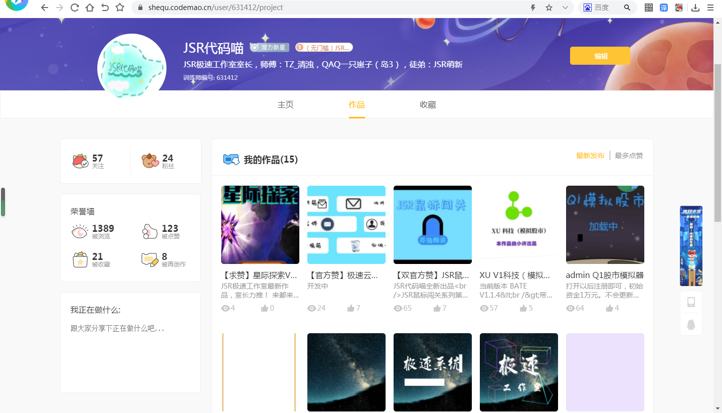Open the 极速工作室 project thumbnail
The image size is (722, 413).
519,372
